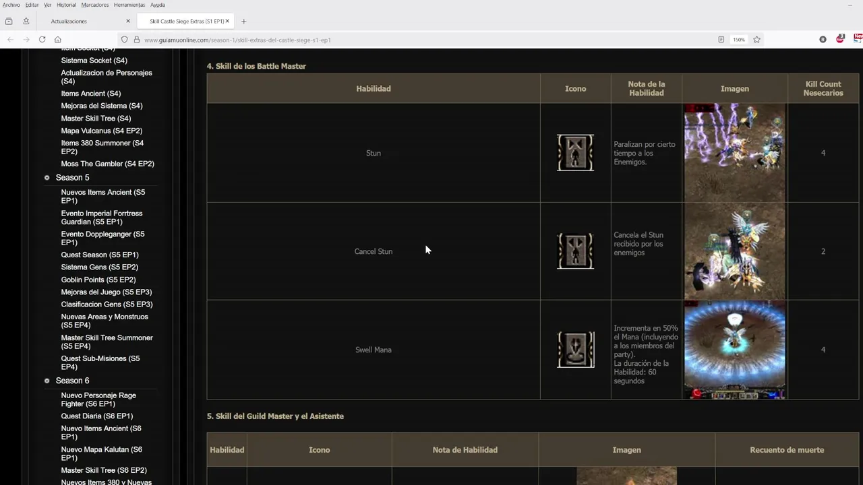Open the Historial menu
This screenshot has height=485, width=863.
pyautogui.click(x=66, y=5)
